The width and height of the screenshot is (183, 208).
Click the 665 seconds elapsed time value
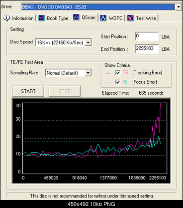click(151, 93)
